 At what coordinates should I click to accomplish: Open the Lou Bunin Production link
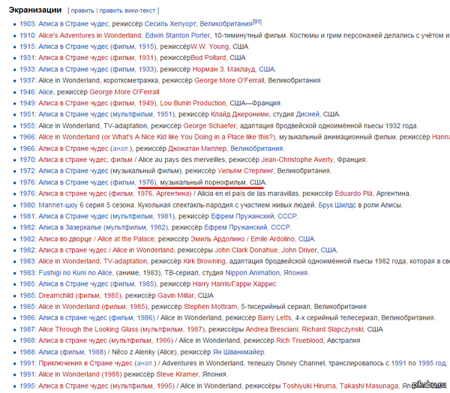tap(193, 103)
